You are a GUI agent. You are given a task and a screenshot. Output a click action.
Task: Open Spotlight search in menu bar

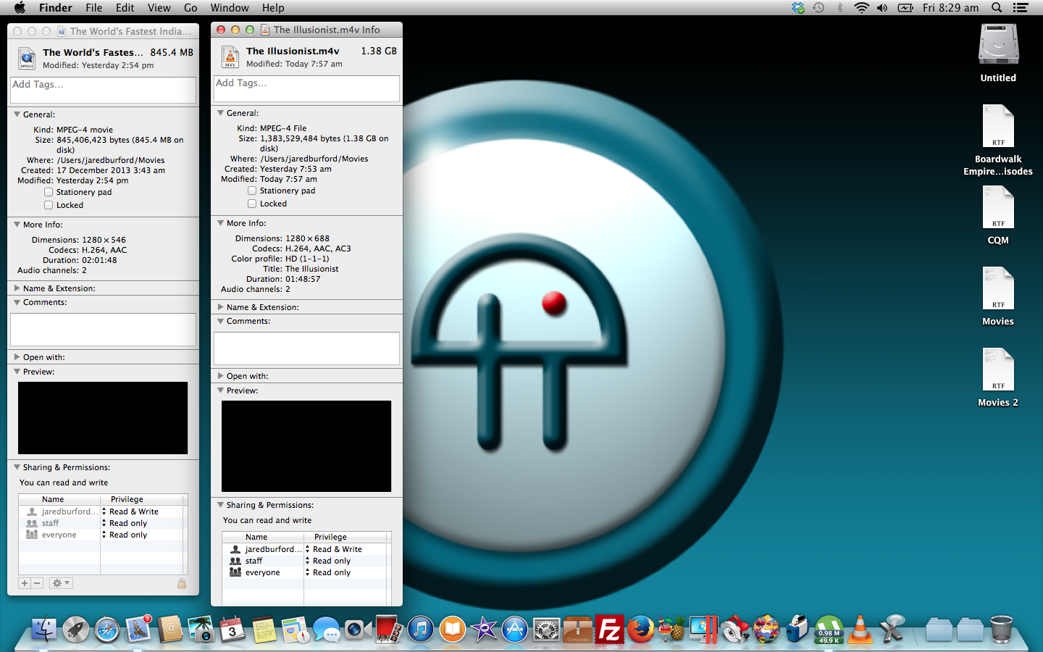997,8
